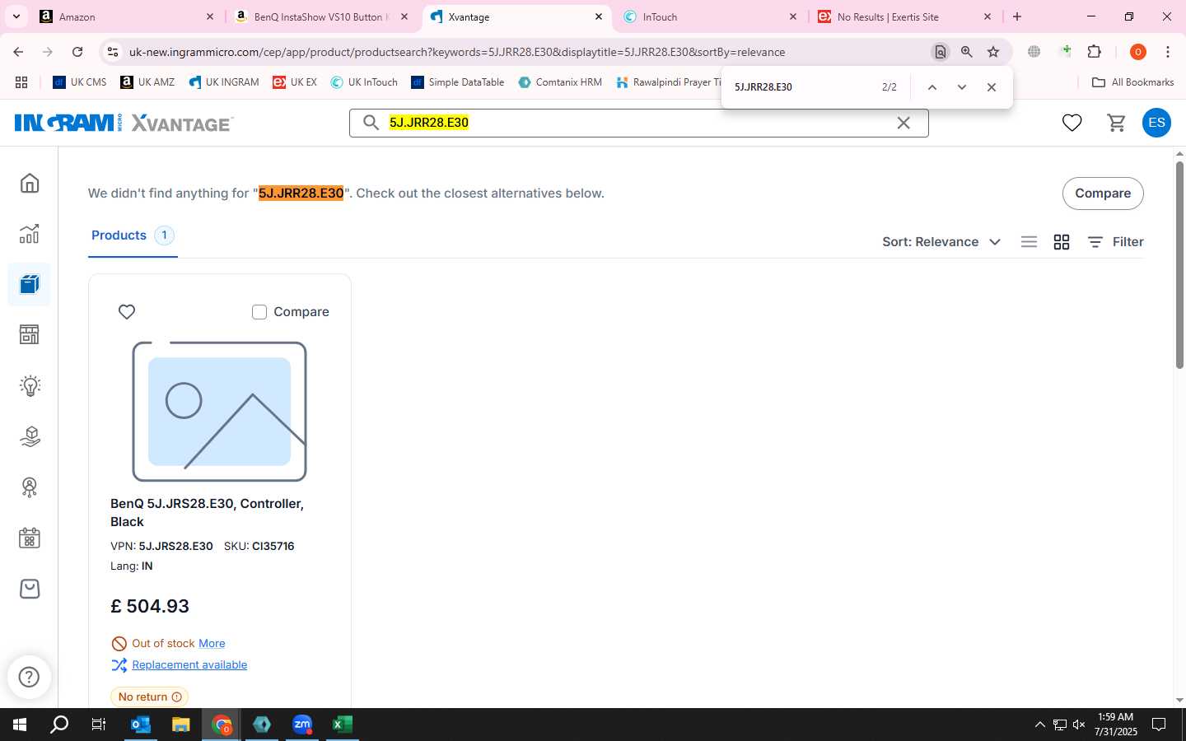
Task: Open Simple DataTable bookmark
Action: [x=458, y=82]
